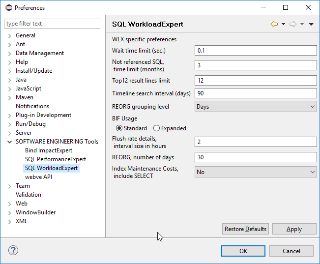Click the back navigation arrow icon
The image size is (320, 264).
(274, 24)
